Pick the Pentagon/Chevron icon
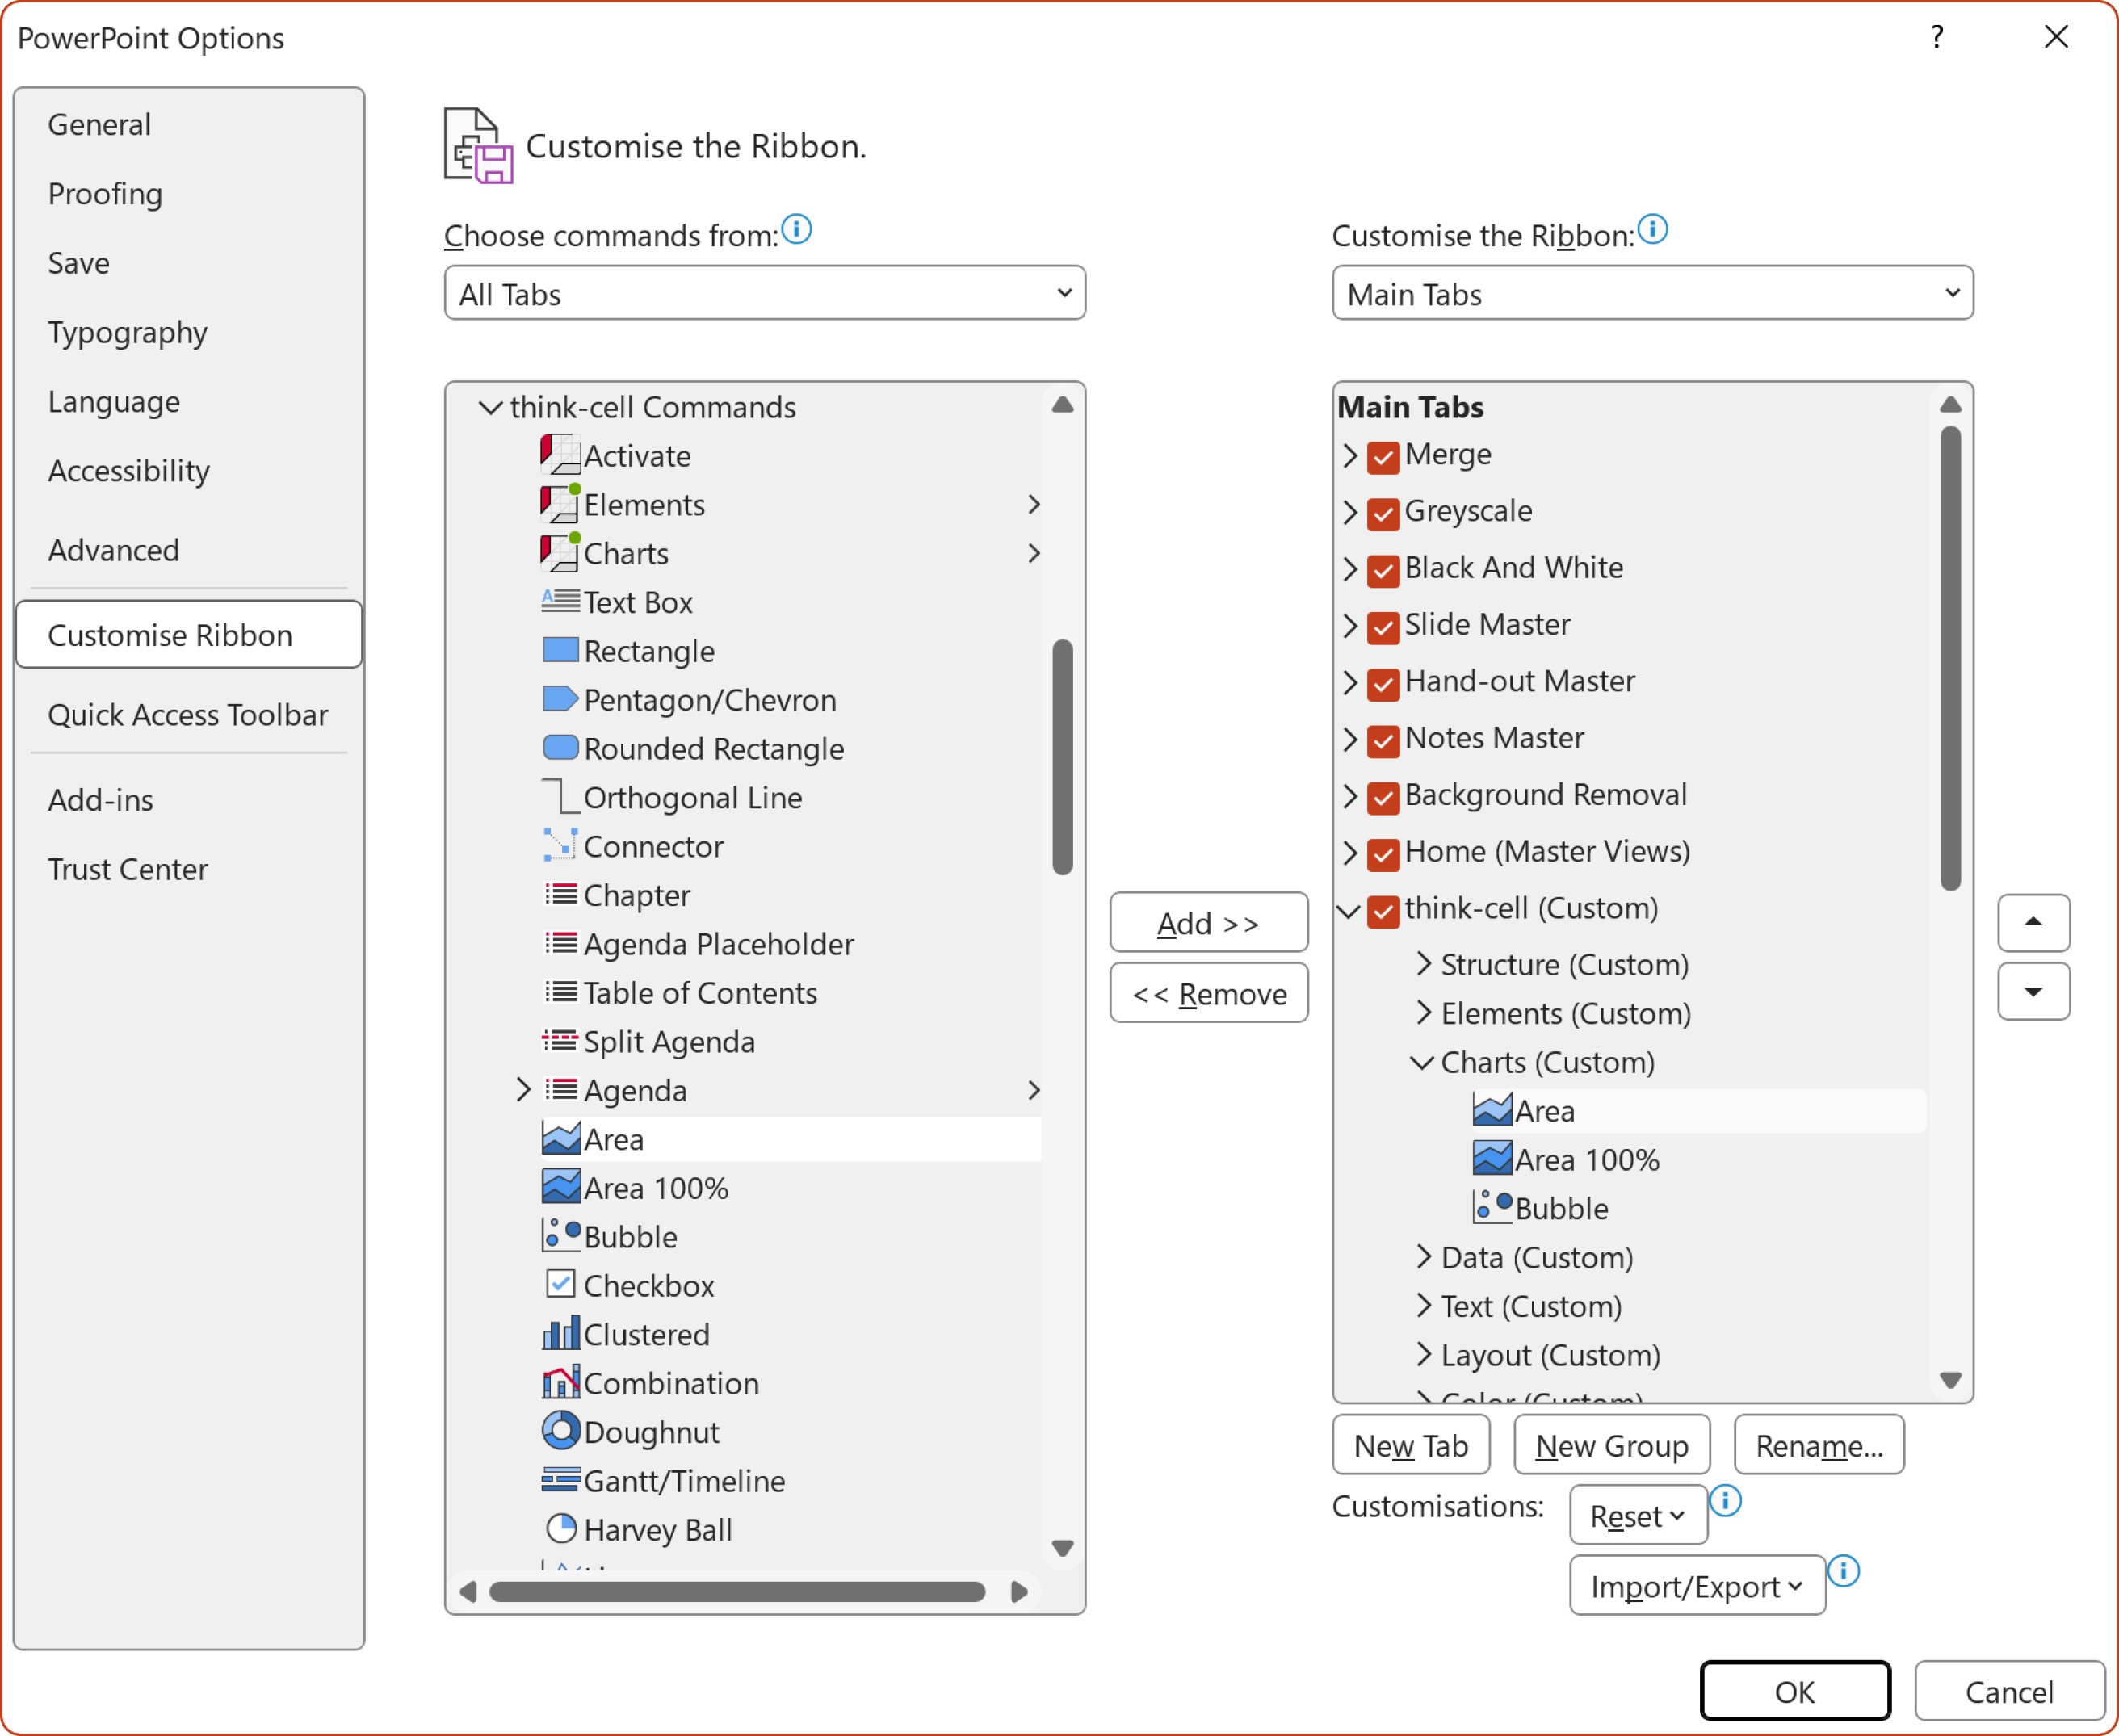2119x1736 pixels. [x=560, y=699]
